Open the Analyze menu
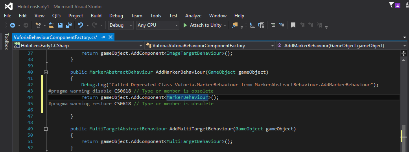This screenshot has width=409, height=152. [193, 16]
